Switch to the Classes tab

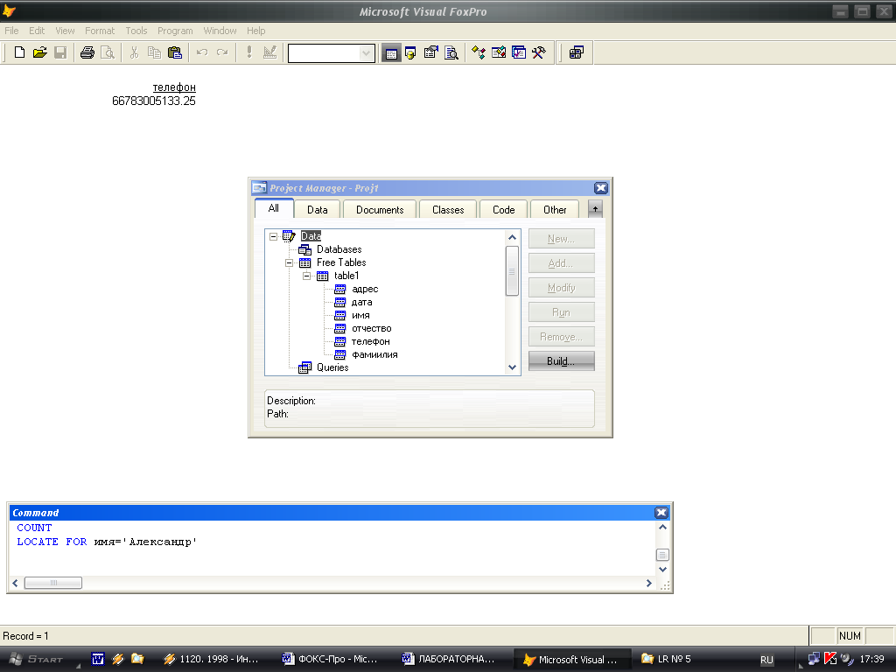(x=448, y=210)
